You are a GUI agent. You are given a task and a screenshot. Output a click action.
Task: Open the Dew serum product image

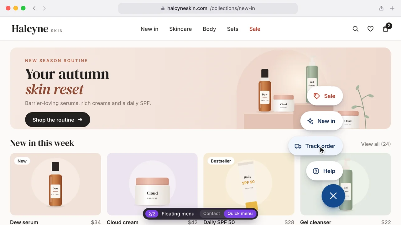point(55,184)
